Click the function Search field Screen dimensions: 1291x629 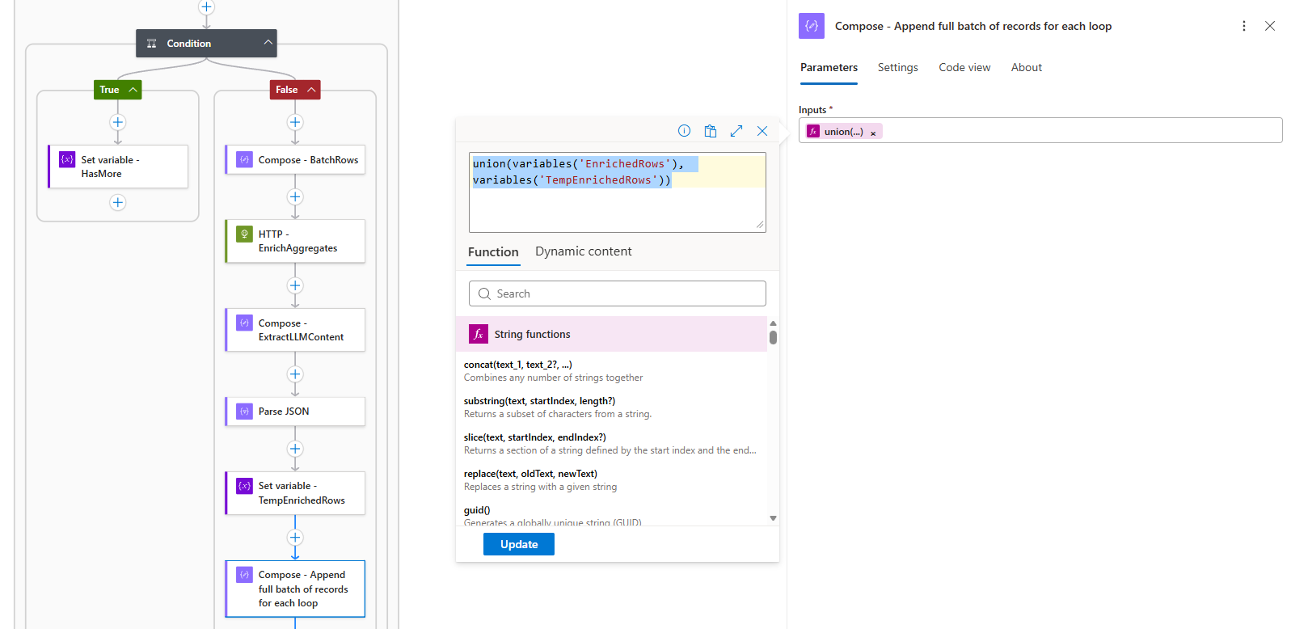(617, 293)
